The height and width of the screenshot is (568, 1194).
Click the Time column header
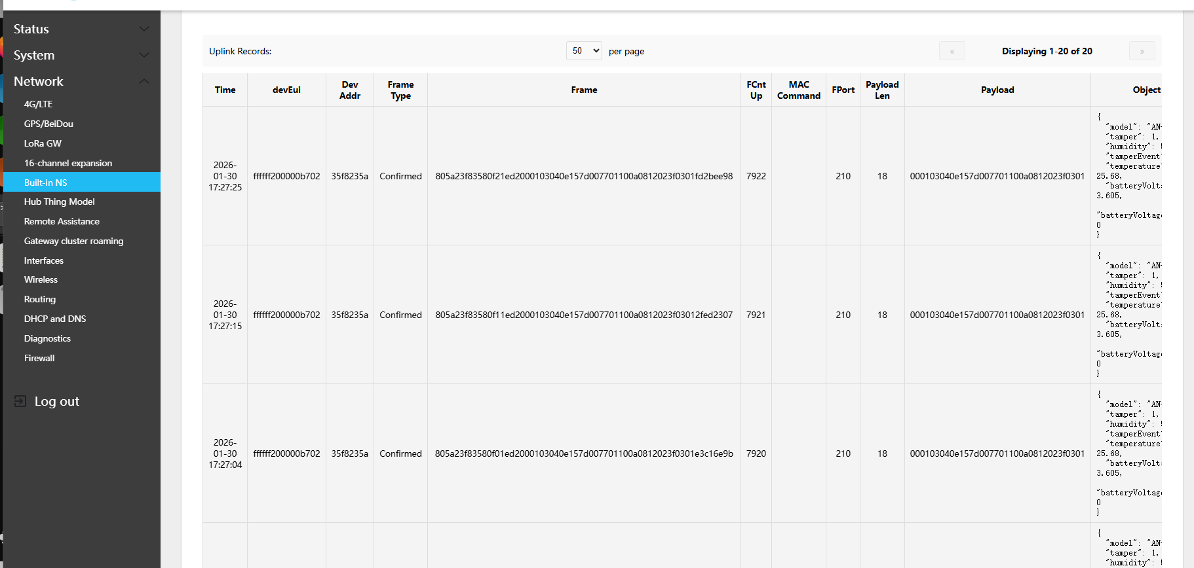225,90
